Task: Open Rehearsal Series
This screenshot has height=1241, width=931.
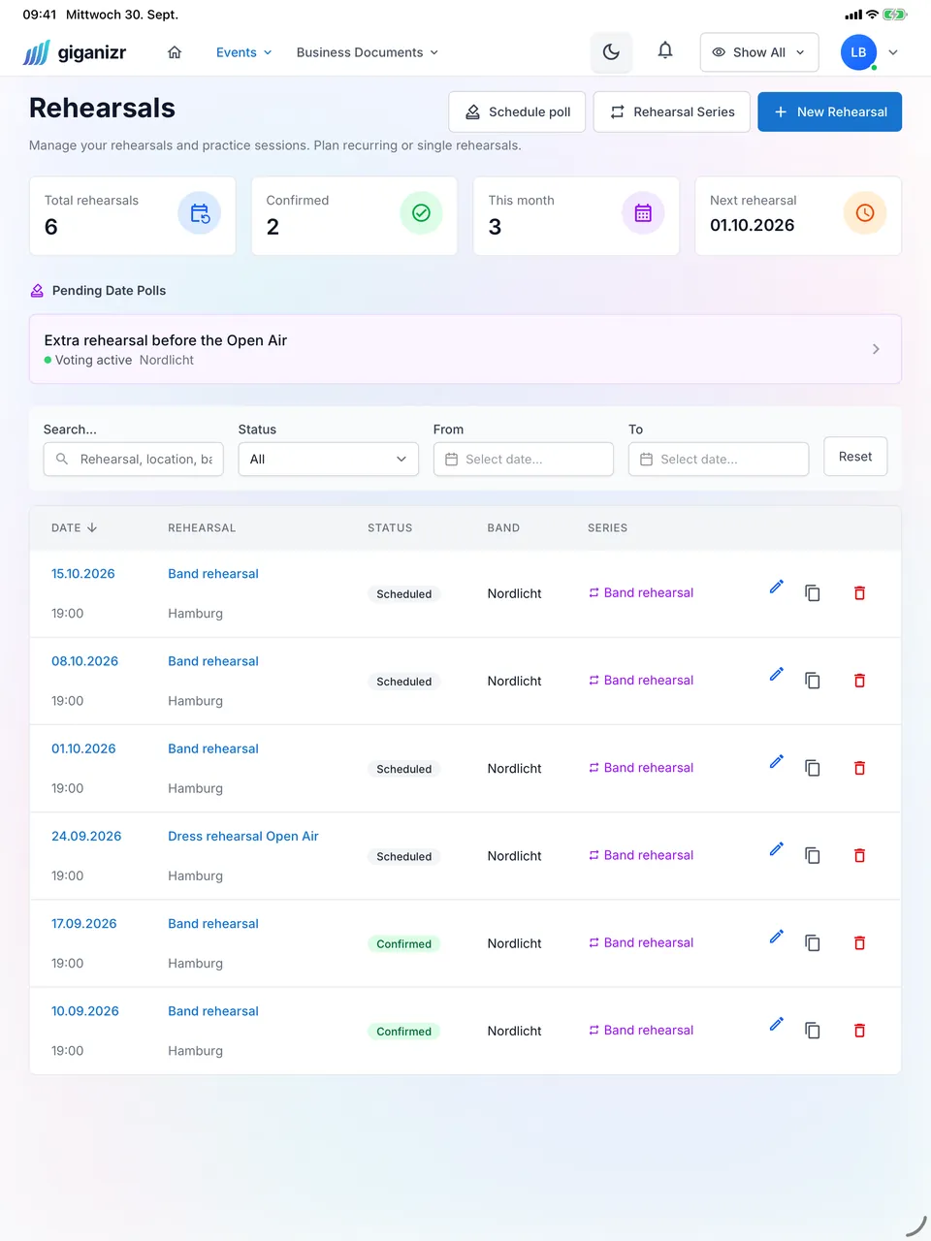Action: click(671, 111)
